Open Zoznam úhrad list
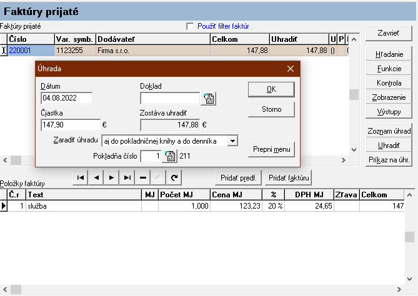The height and width of the screenshot is (296, 418). 389,131
